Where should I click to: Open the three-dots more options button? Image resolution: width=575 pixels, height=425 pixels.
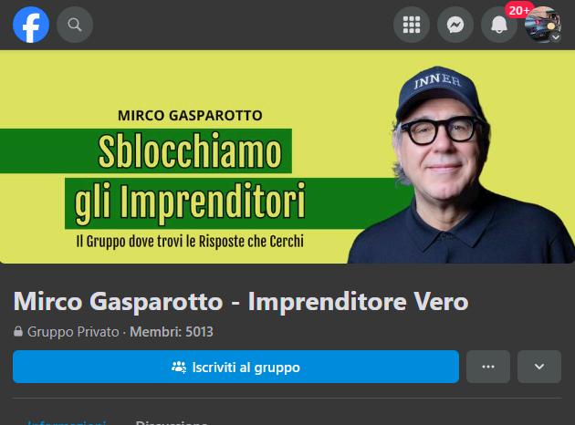488,367
